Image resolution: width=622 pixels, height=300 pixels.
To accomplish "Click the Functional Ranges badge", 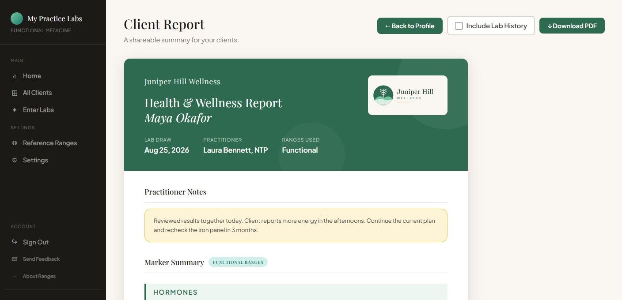I will click(238, 262).
